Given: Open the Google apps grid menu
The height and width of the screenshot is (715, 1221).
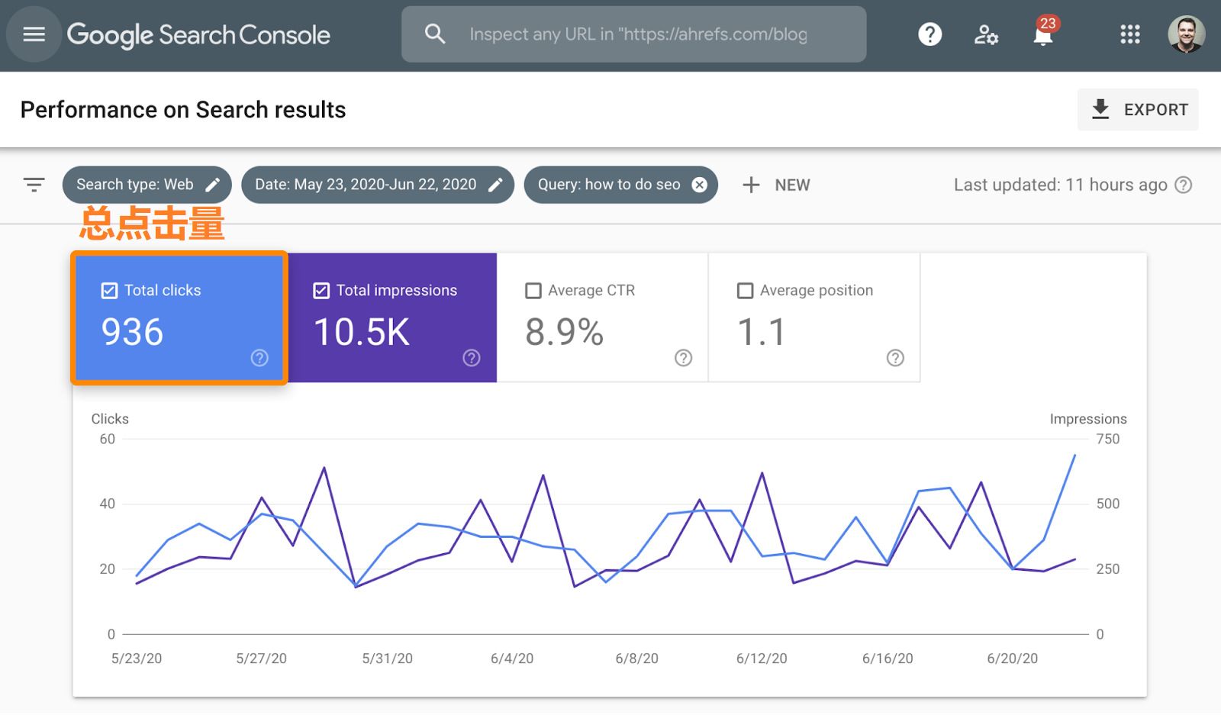Looking at the screenshot, I should pos(1130,34).
